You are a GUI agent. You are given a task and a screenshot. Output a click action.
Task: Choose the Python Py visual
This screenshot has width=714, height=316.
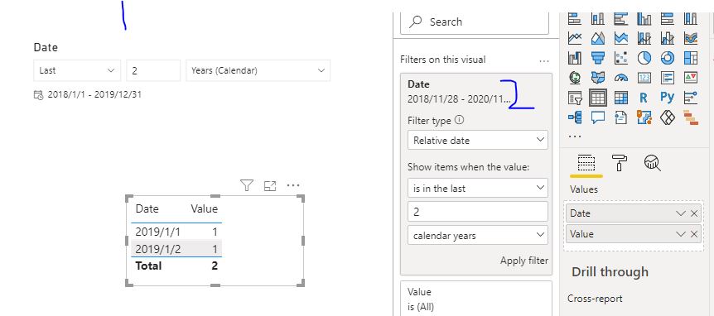coord(668,98)
